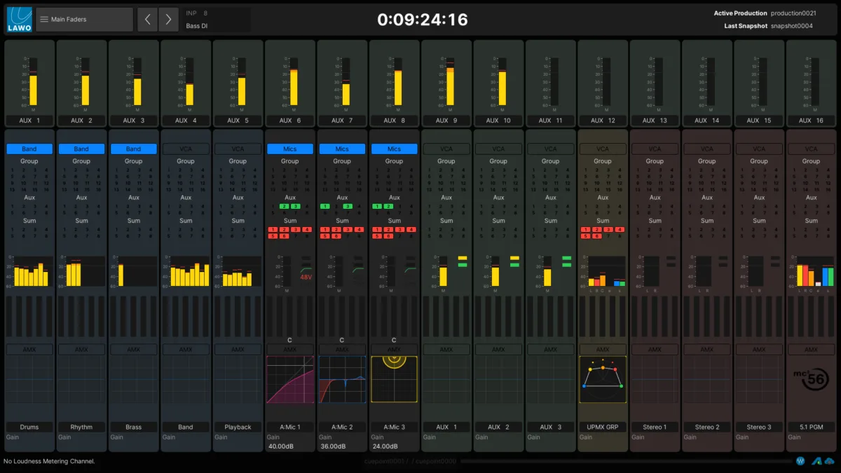Screen dimensions: 841x473
Task: Click the timecode display 0:09:24:16
Action: [422, 20]
